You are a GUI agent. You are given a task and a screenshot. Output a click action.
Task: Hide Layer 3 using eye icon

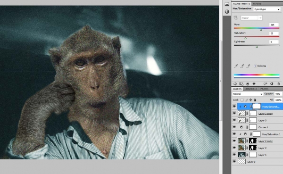(234, 120)
